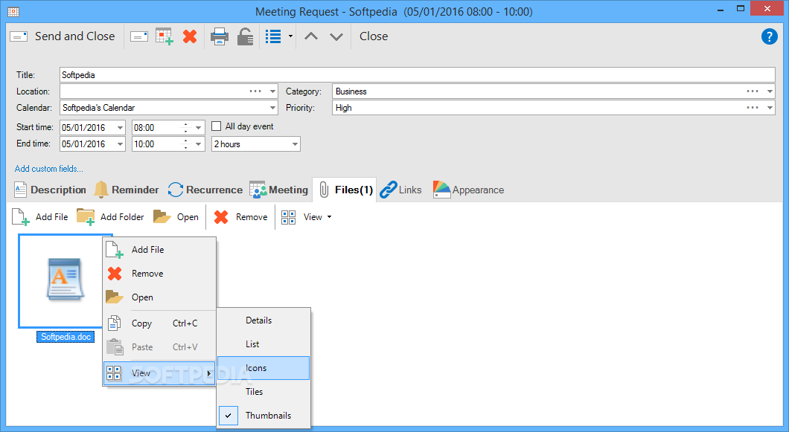Expand the Category dropdown arrow

click(770, 91)
